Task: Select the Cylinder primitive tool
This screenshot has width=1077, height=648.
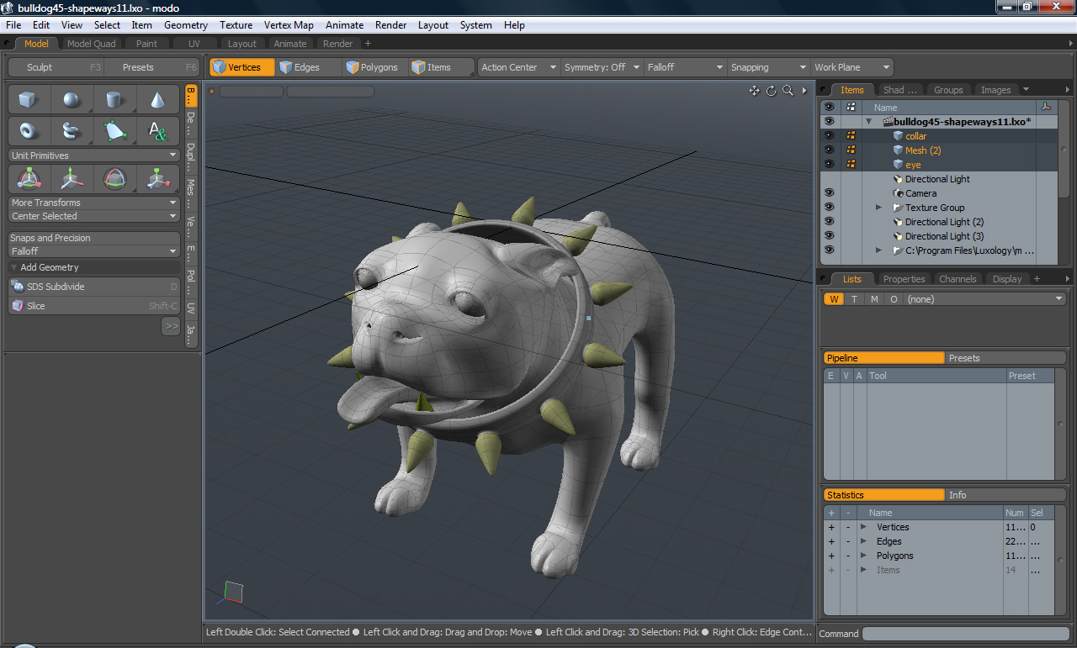Action: tap(114, 100)
